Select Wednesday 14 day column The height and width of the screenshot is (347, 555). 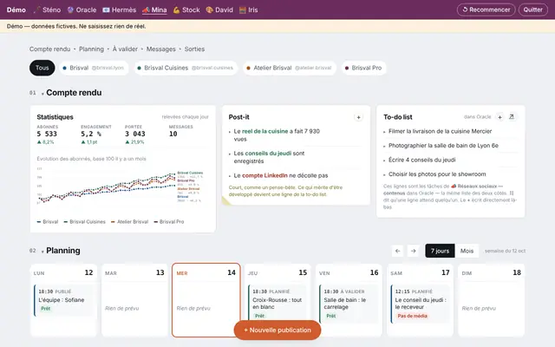point(206,300)
